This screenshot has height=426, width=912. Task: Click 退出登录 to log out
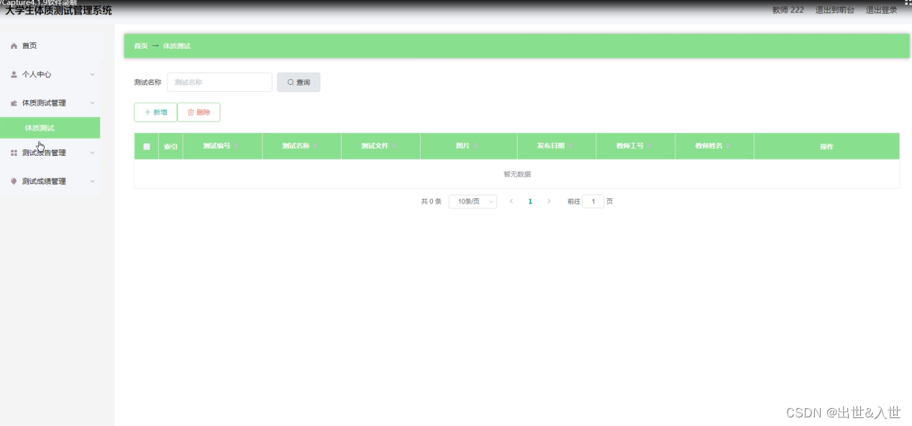tap(881, 10)
